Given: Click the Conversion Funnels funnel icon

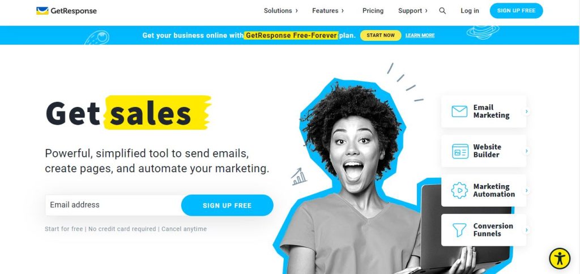Looking at the screenshot, I should [x=459, y=230].
